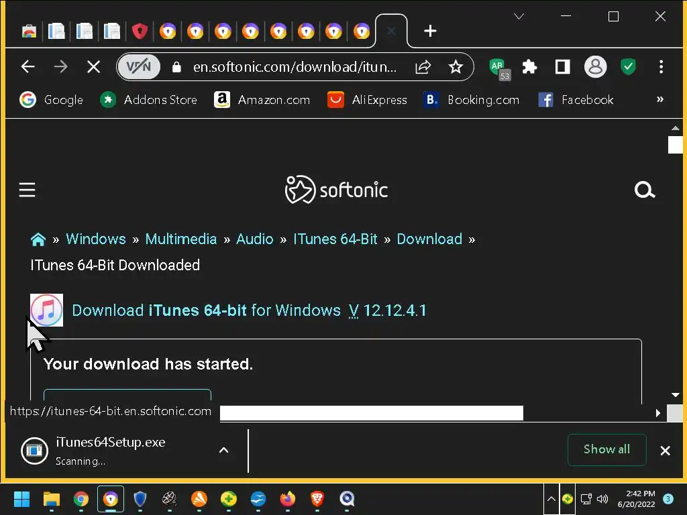Open tab search chevron in title bar
687x515 pixels.
click(x=519, y=17)
